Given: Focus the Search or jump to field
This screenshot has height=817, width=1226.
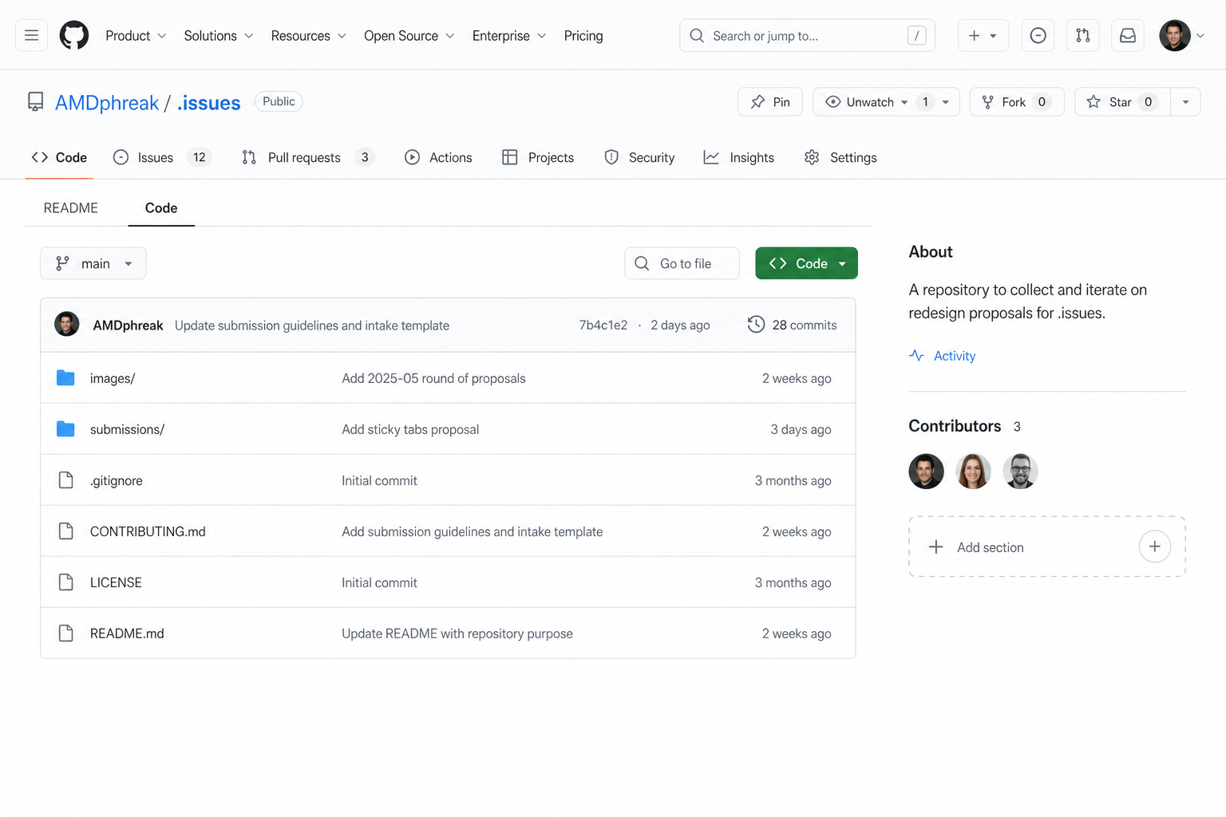Looking at the screenshot, I should [x=807, y=35].
